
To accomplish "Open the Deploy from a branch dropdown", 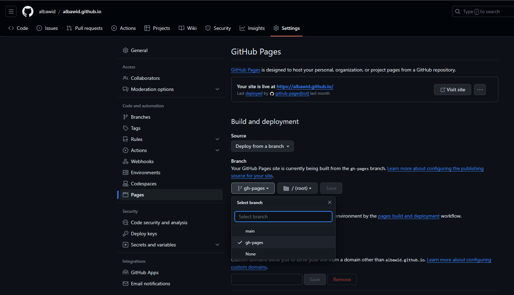I will pyautogui.click(x=262, y=146).
